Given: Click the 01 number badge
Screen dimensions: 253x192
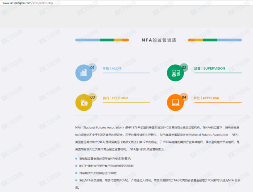Looking at the screenshot, I should (92, 68).
